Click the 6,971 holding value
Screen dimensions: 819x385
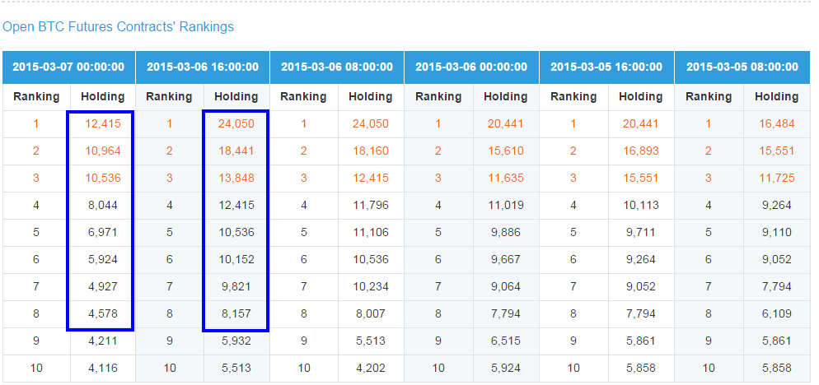(x=103, y=232)
